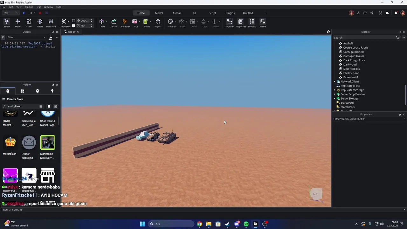Select the Scale tool

click(x=29, y=23)
